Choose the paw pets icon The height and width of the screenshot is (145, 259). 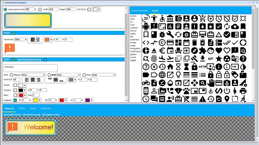(x=186, y=91)
